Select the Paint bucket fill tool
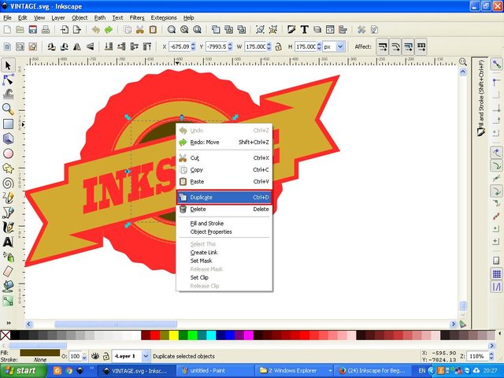The image size is (504, 378). pyautogui.click(x=8, y=286)
